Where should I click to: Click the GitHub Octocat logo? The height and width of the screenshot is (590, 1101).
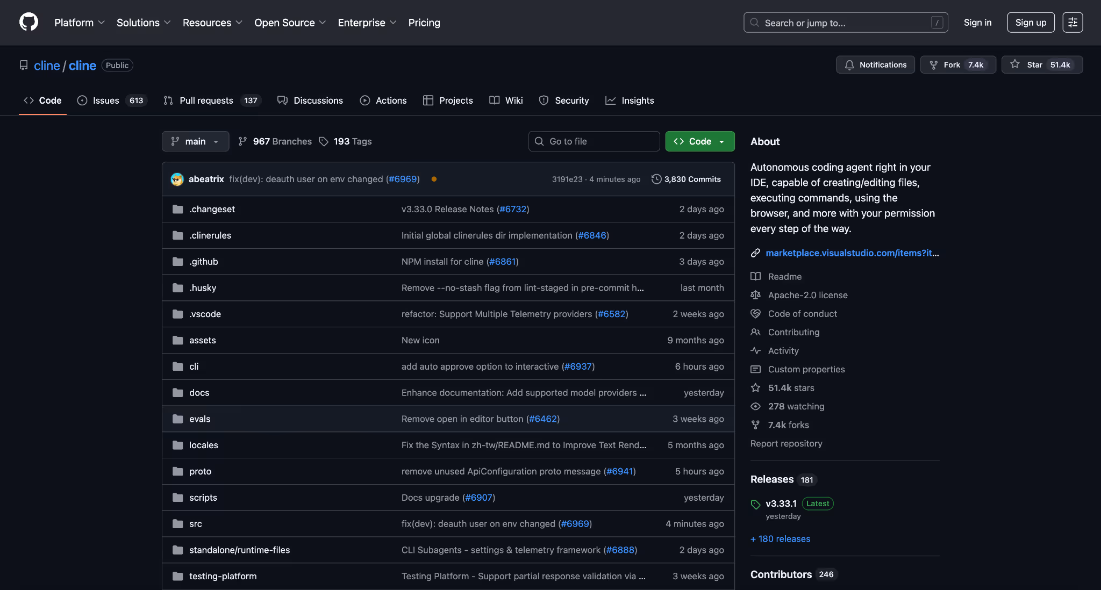click(28, 22)
